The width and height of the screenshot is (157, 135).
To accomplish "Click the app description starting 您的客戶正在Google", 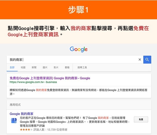I will pyautogui.click(x=75, y=122).
